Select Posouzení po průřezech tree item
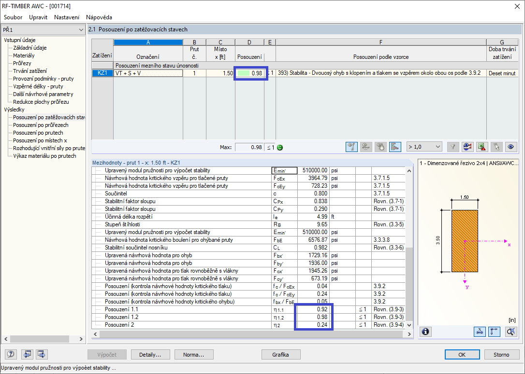Viewport: 525px width, 374px height. point(41,125)
